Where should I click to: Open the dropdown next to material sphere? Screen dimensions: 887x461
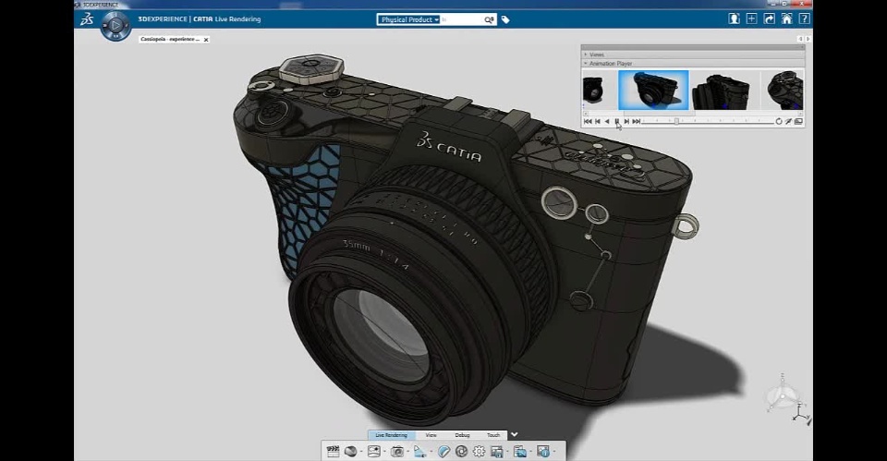coord(361,452)
